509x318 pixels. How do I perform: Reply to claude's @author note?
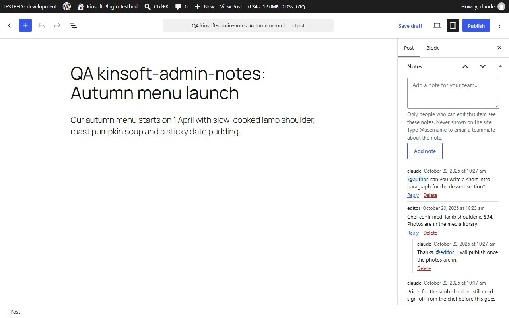[413, 195]
